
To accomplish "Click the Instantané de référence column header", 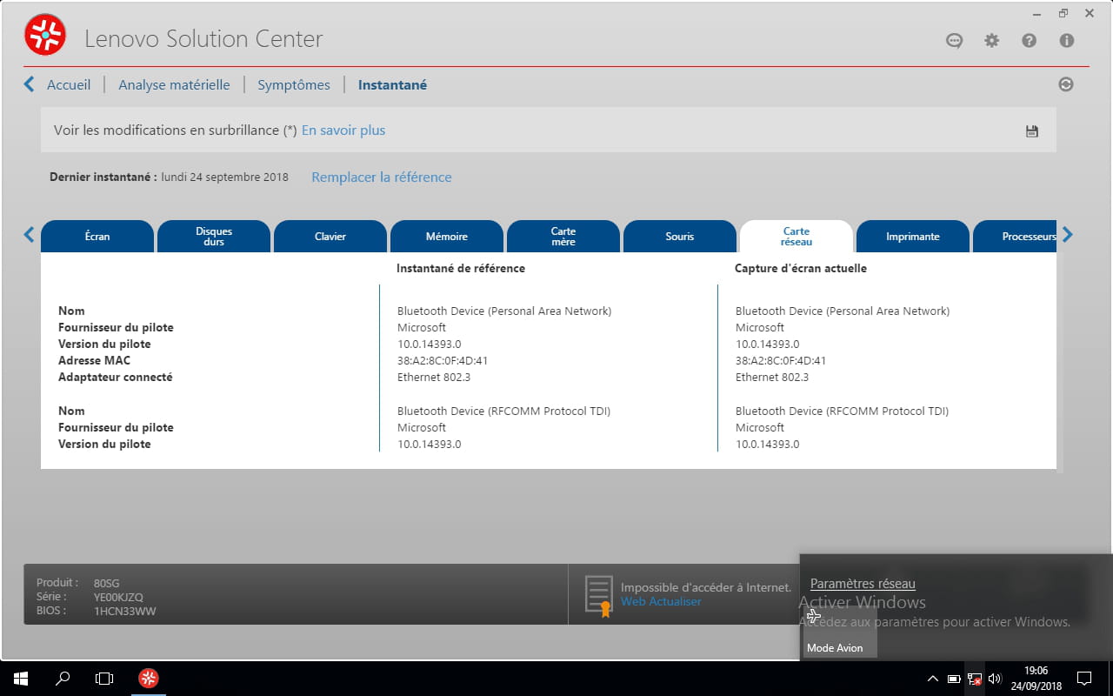I will click(461, 269).
